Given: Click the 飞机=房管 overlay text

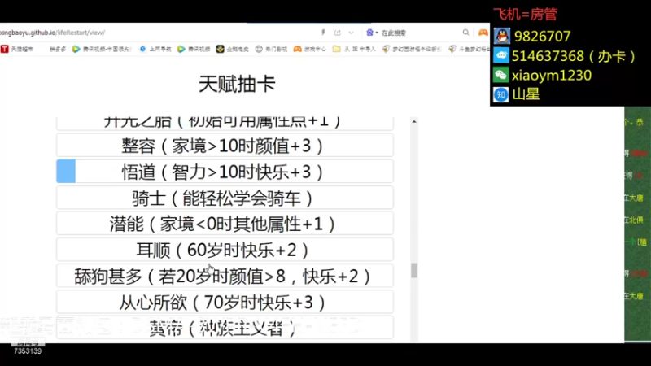Looking at the screenshot, I should click(525, 15).
